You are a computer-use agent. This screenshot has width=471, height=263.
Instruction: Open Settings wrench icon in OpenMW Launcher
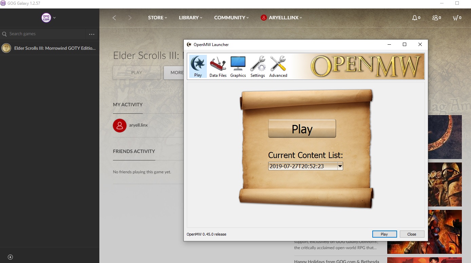click(258, 67)
